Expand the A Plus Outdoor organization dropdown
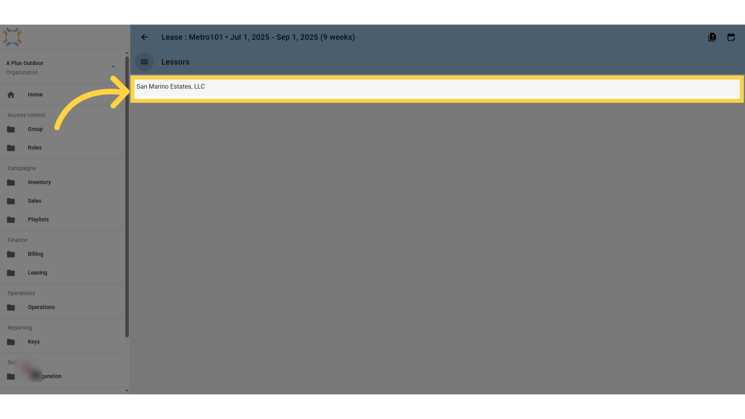The image size is (745, 419). click(113, 67)
